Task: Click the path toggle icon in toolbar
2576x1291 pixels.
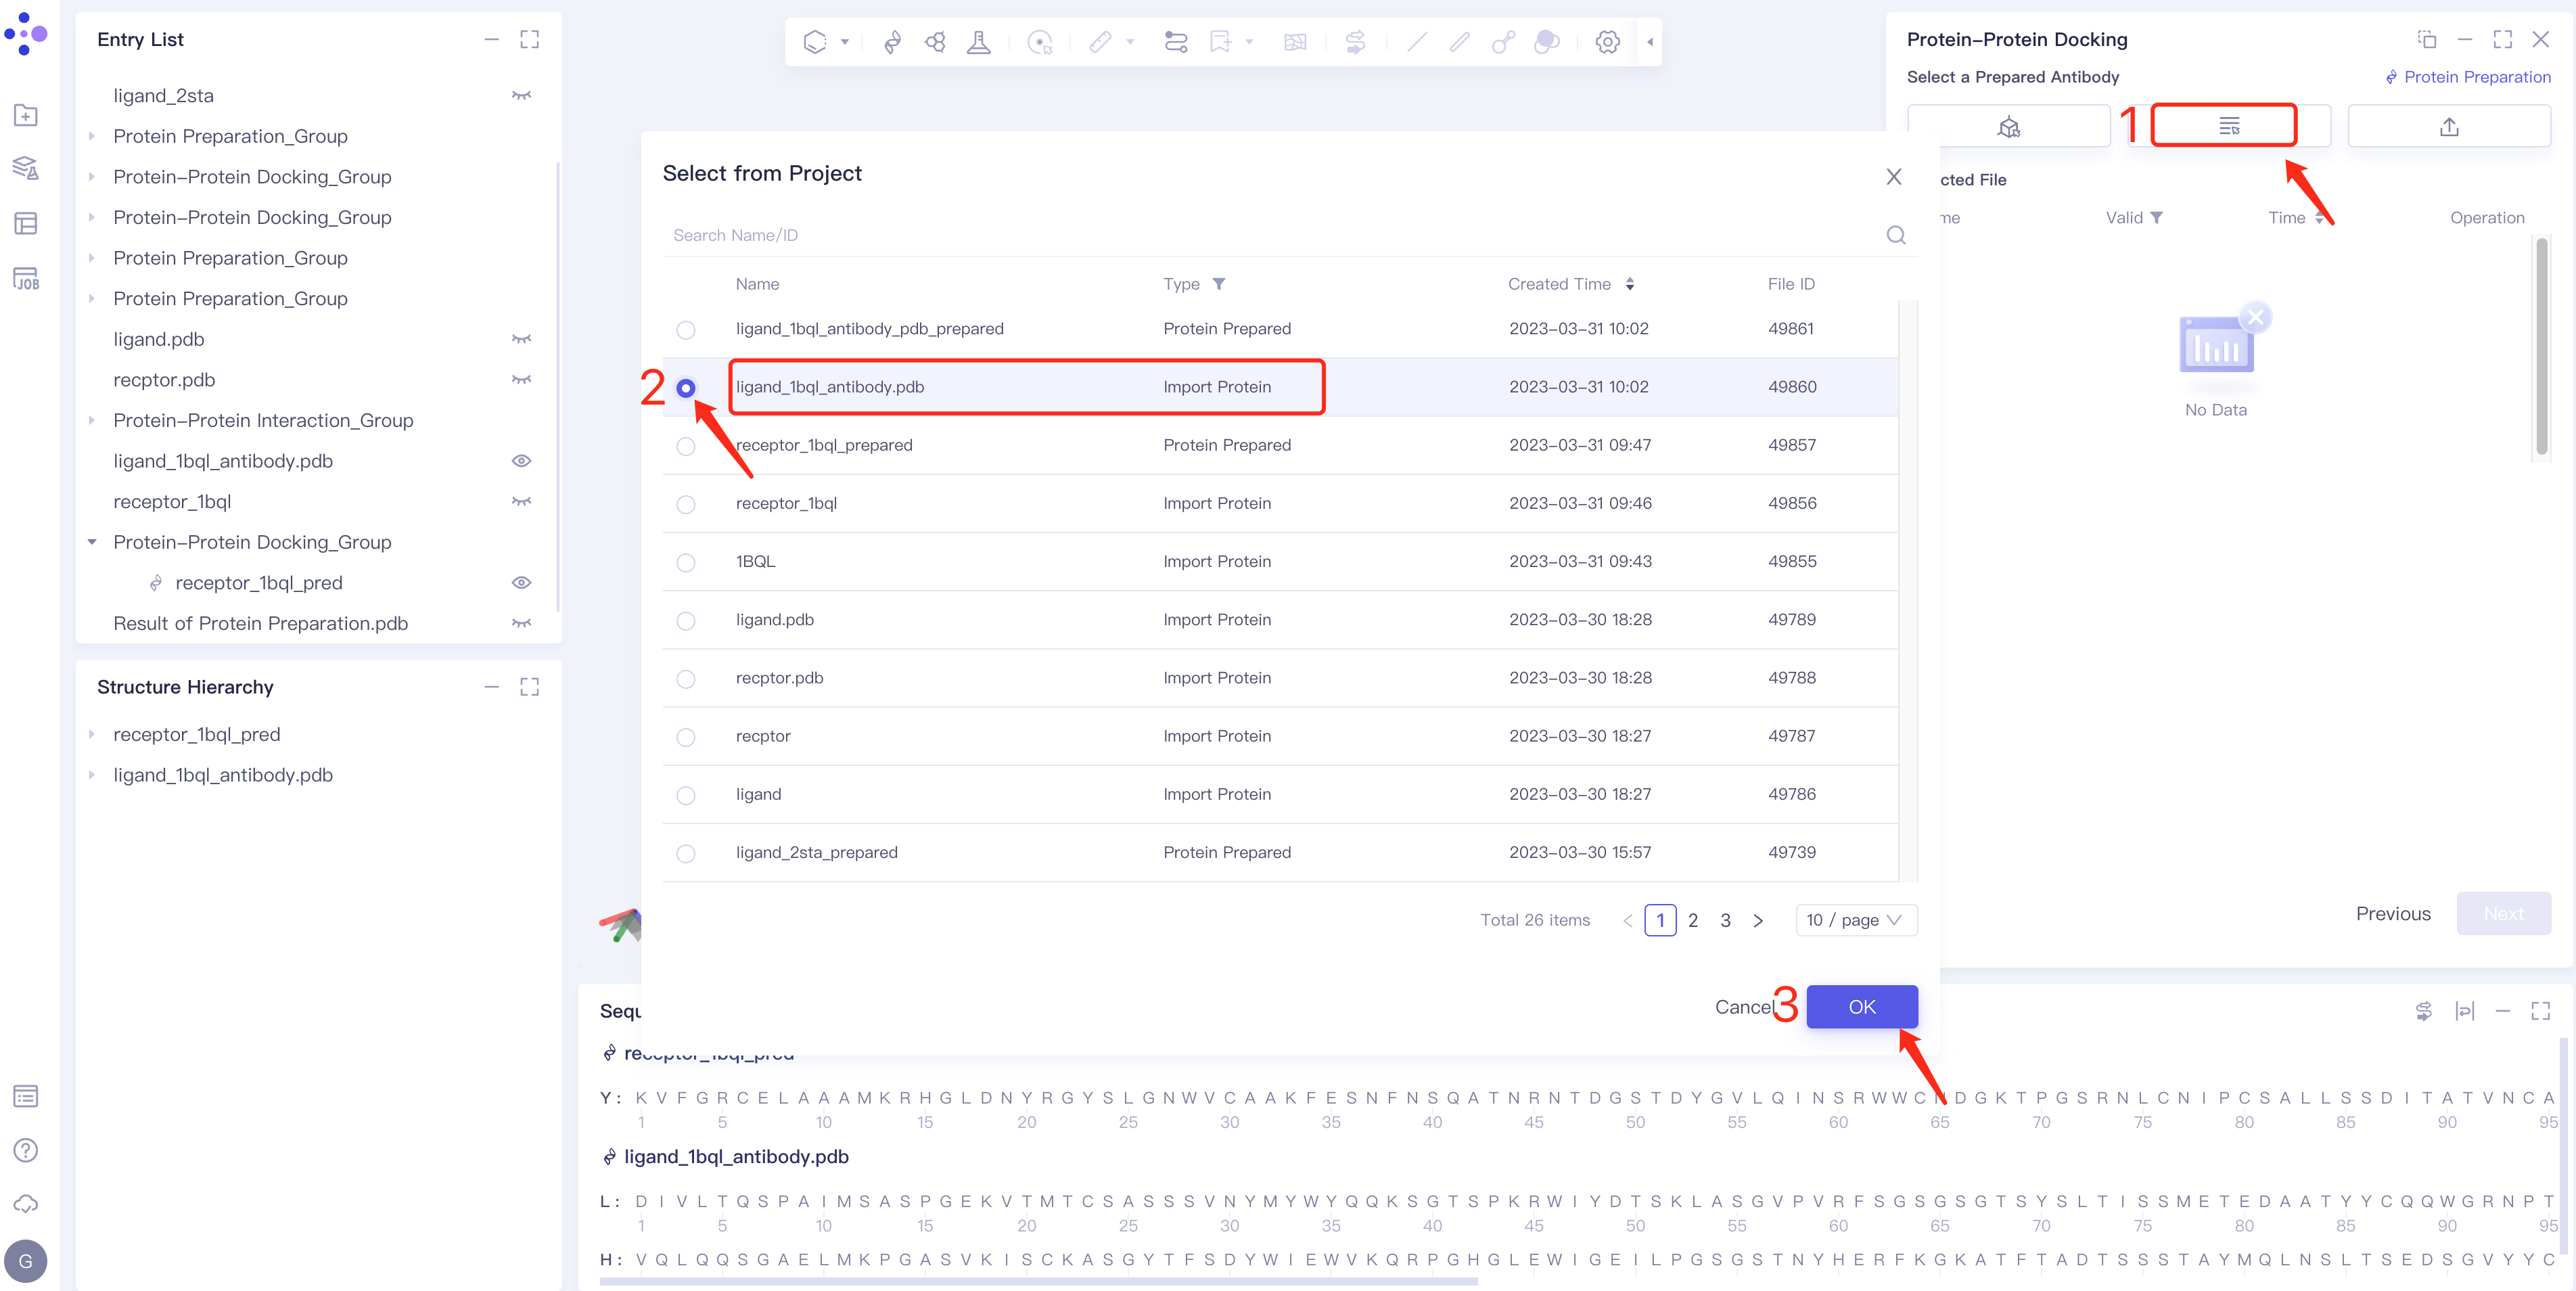Action: pos(1176,42)
